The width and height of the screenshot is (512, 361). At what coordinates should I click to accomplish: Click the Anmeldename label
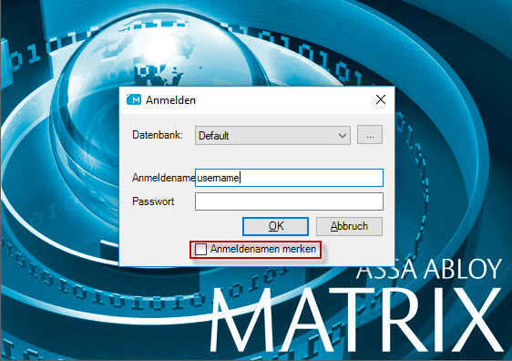coord(163,178)
